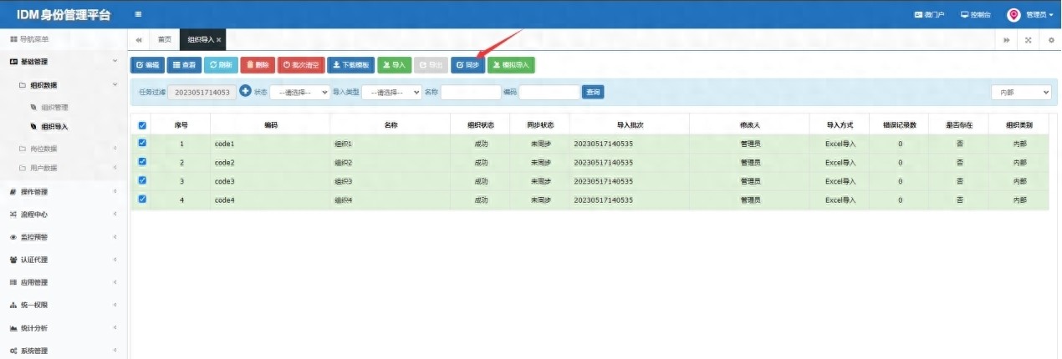Select 组织管理 in the sidebar
This screenshot has height=359, width=1062.
(54, 107)
